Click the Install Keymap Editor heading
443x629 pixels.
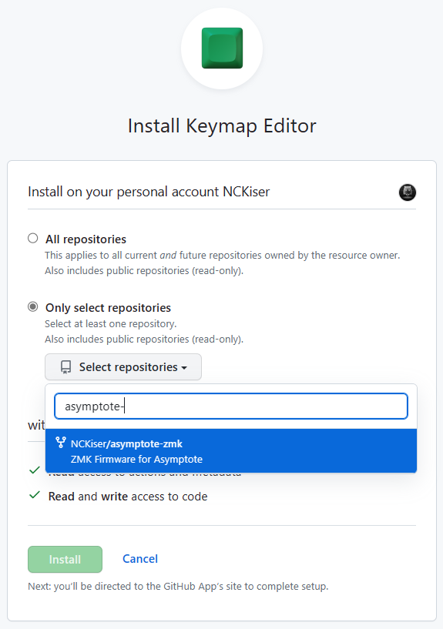[222, 126]
